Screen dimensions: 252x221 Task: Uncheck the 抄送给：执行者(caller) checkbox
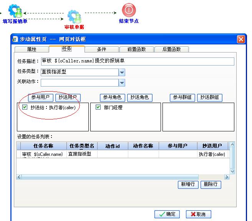(25, 107)
